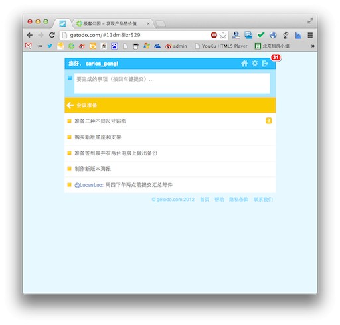Check off 购买新版底座和支架 task box

click(x=69, y=137)
